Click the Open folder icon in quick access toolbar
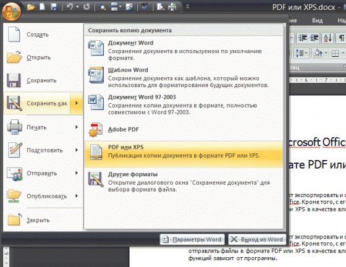The height and width of the screenshot is (267, 346). (x=31, y=7)
